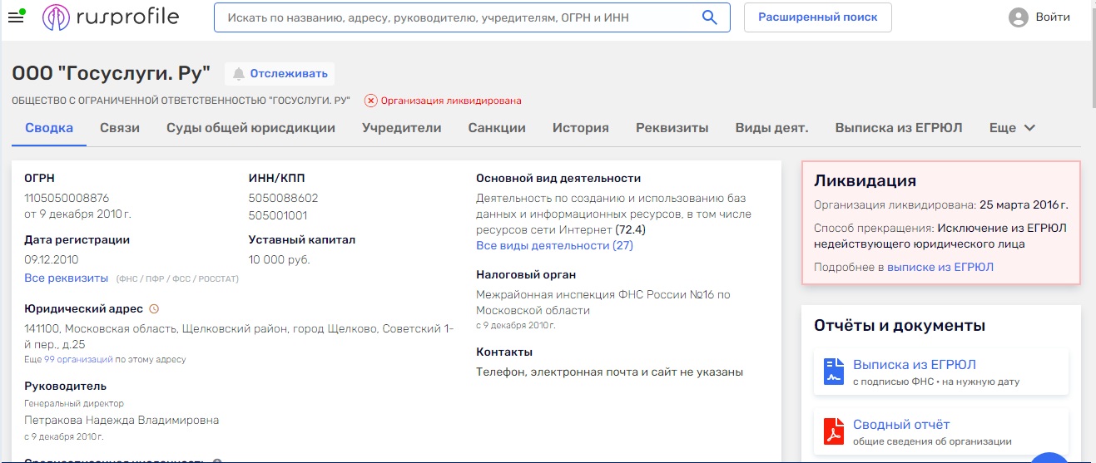Open the Все реквизиты link

point(67,278)
